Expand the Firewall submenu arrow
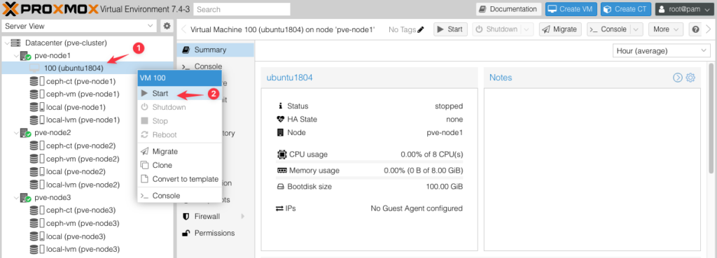The image size is (717, 258). tap(243, 216)
